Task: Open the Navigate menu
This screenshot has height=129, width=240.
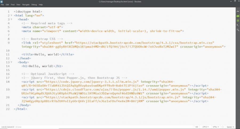Action: click(26, 5)
